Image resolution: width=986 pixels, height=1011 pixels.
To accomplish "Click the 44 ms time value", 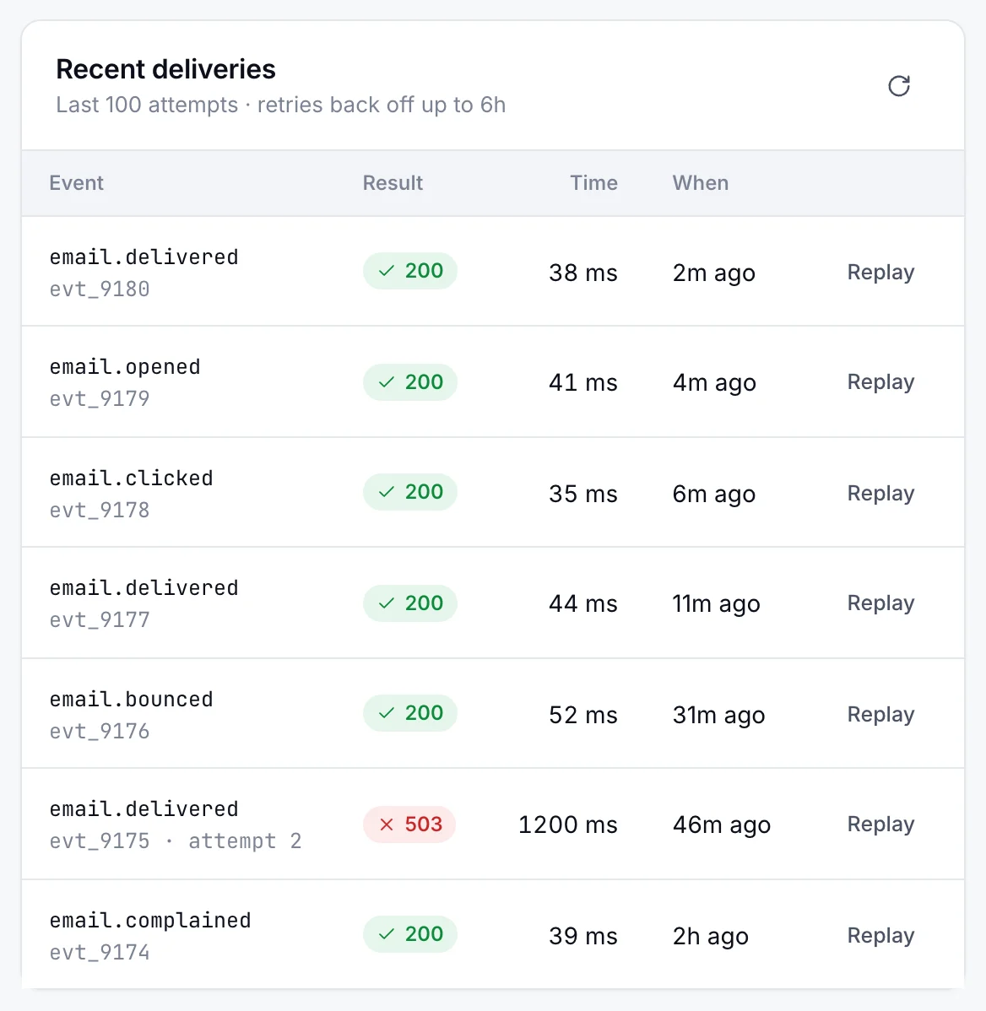I will tap(583, 603).
